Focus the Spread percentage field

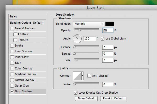coord(108,54)
